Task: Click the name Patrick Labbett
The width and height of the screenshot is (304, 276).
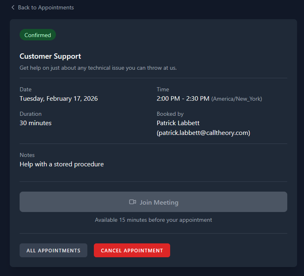Action: click(178, 123)
